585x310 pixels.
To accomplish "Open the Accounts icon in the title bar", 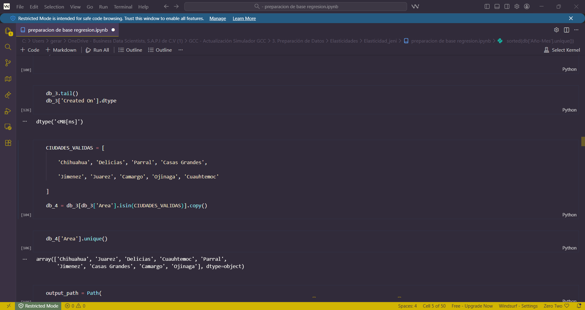I will (x=527, y=6).
